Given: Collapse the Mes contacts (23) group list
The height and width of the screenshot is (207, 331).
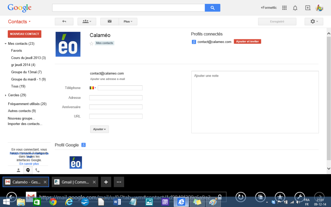Looking at the screenshot, I should (x=6, y=44).
